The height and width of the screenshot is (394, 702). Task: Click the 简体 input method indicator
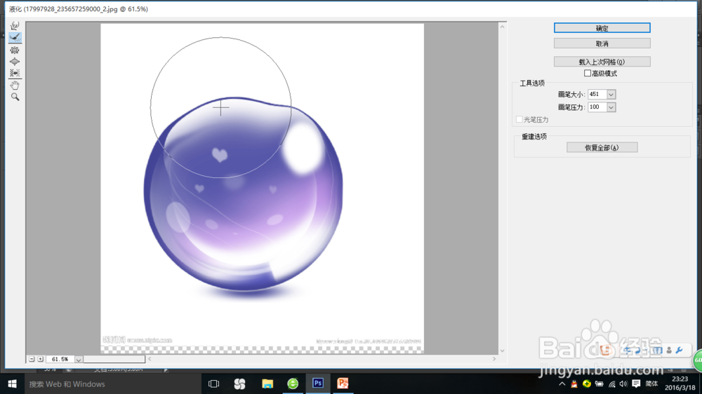(652, 383)
